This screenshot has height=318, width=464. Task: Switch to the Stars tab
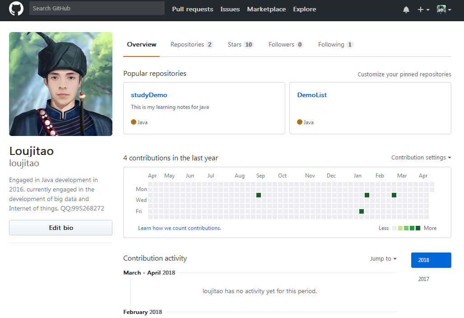point(241,44)
